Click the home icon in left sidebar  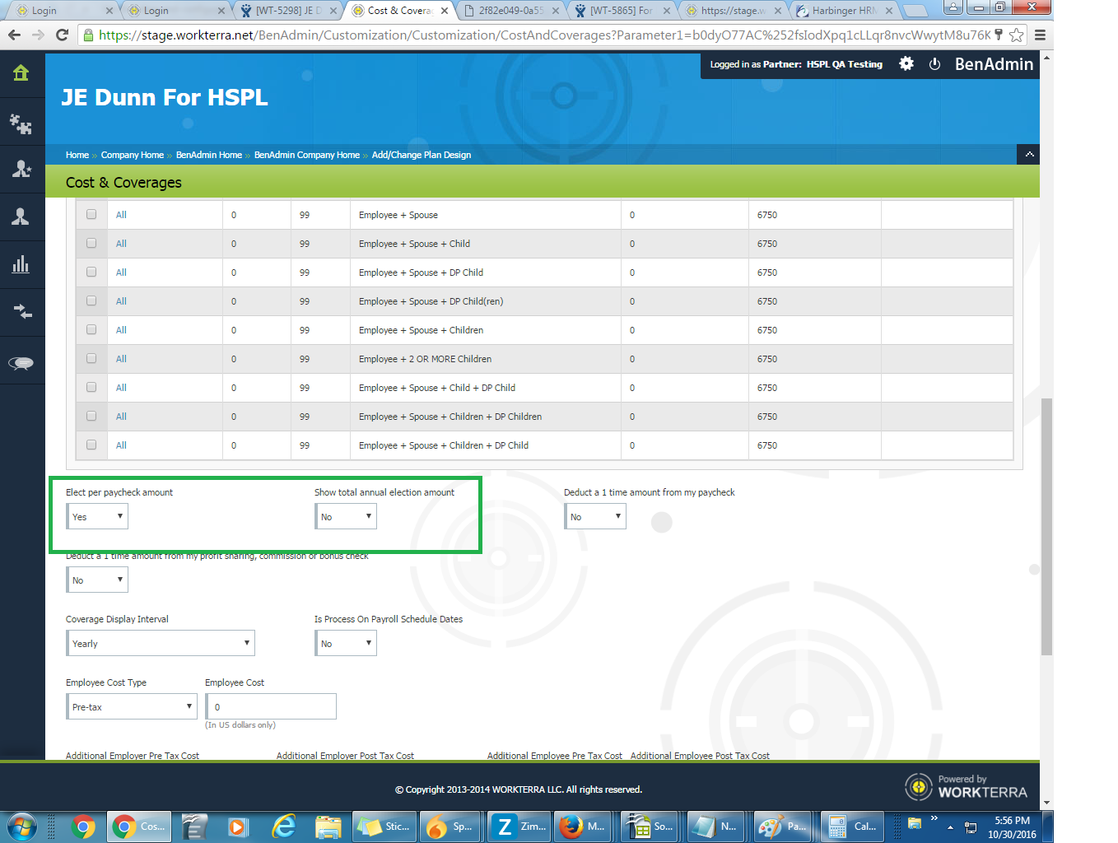click(x=21, y=73)
